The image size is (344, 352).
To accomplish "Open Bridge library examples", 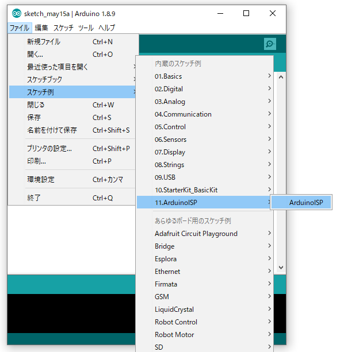I will 205,246.
